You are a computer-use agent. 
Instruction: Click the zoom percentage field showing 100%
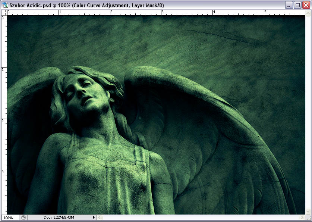9,217
